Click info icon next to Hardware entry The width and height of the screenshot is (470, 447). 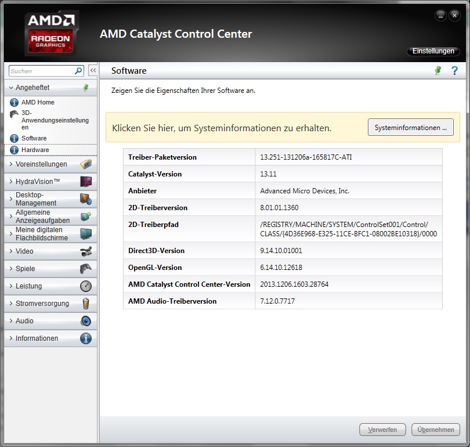[x=14, y=150]
